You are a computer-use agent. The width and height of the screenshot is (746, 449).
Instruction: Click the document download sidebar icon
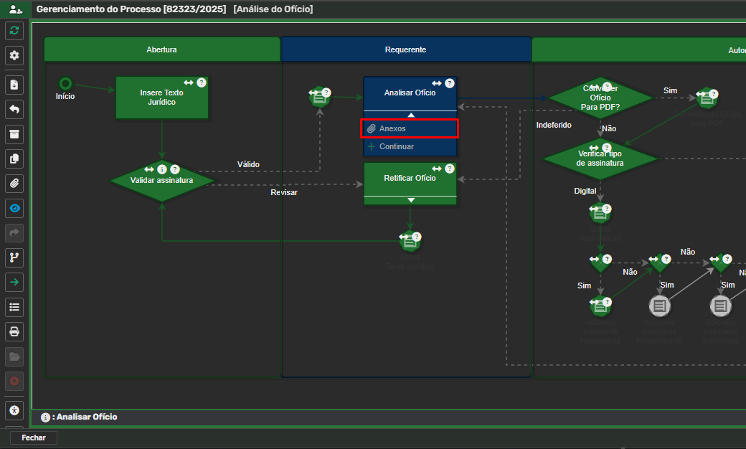14,85
